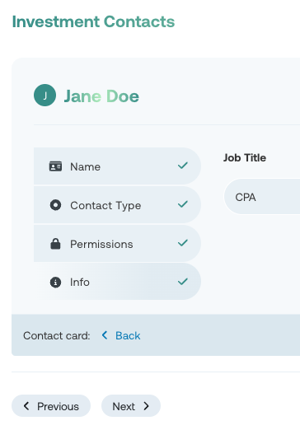Image resolution: width=300 pixels, height=430 pixels.
Task: Edit the Job Title field containing CPA
Action: pos(262,197)
